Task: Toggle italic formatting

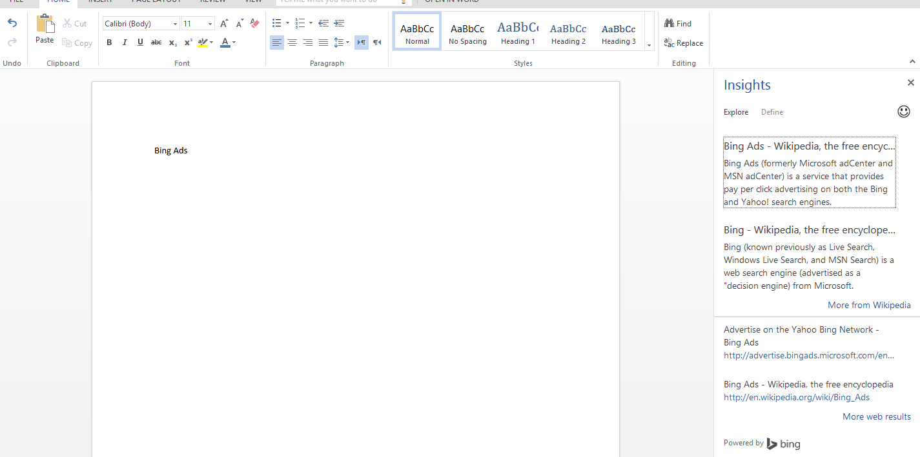Action: 125,43
